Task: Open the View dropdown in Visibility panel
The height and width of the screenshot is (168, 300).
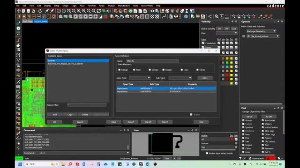Action: [227, 33]
